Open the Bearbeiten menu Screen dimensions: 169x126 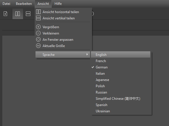(x=24, y=4)
